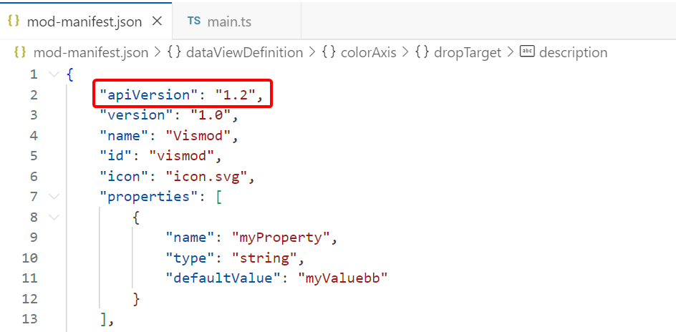Close the mod-manifest.json tab
This screenshot has height=332, width=676.
coord(158,21)
